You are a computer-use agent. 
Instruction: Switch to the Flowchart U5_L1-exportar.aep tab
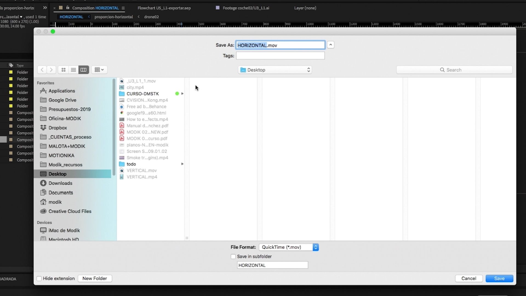[x=164, y=8]
